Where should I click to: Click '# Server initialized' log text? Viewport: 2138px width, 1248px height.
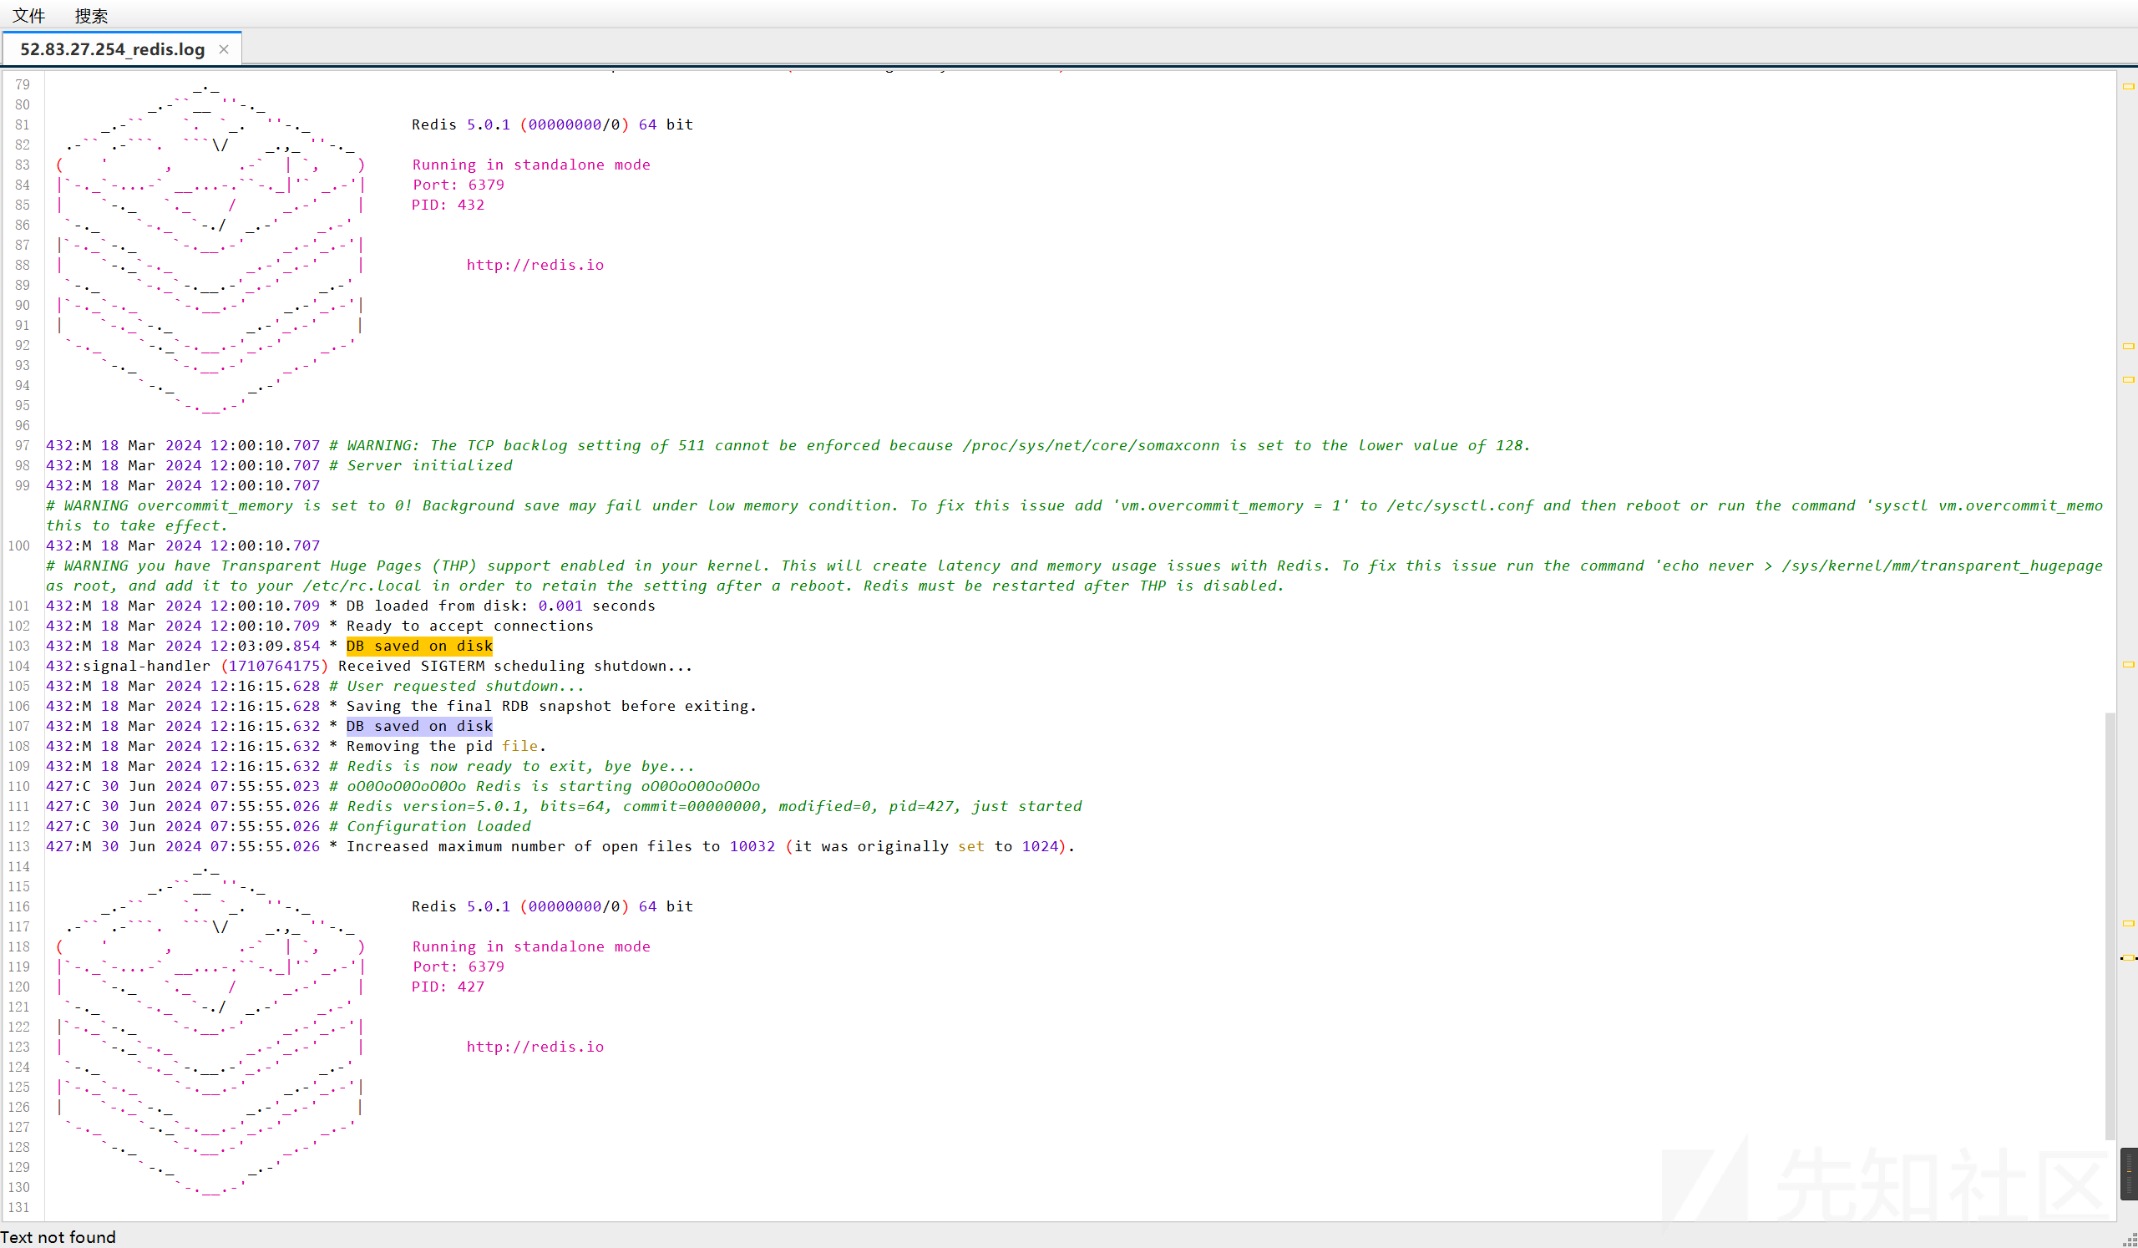point(421,466)
